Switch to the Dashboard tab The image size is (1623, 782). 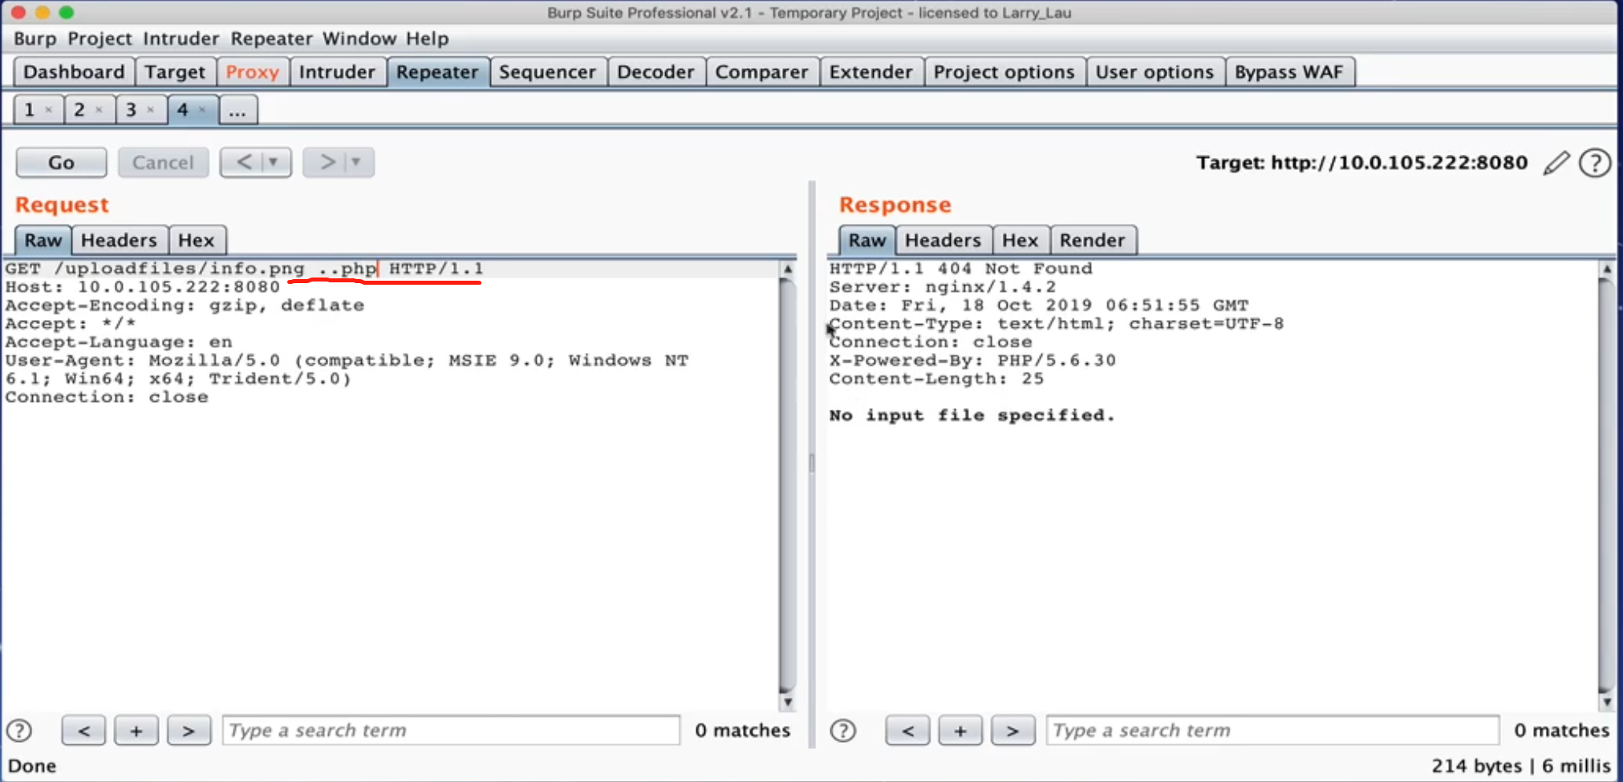coord(74,72)
